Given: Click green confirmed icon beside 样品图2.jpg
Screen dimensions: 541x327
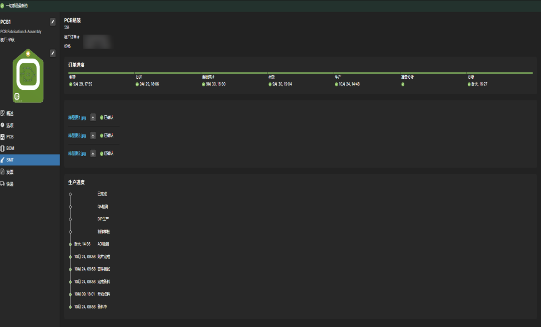Looking at the screenshot, I should (101, 153).
